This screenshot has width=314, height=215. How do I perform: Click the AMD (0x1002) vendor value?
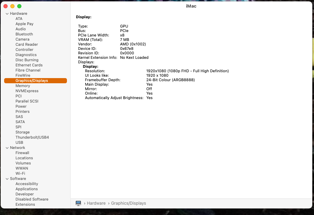pyautogui.click(x=133, y=44)
